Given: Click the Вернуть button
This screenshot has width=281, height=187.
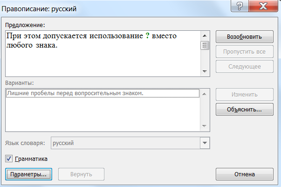Looking at the screenshot, I should (x=81, y=174).
